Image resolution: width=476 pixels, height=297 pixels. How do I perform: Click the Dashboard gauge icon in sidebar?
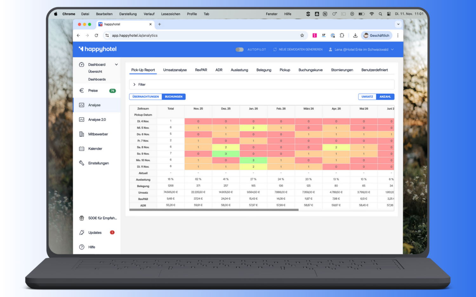82,64
